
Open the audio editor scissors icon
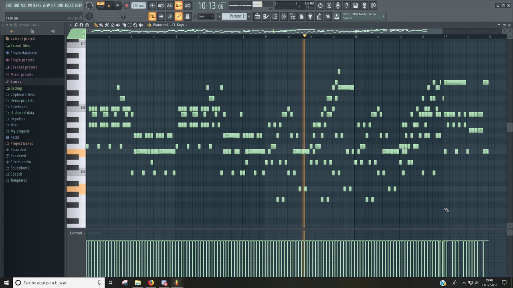coord(329,6)
